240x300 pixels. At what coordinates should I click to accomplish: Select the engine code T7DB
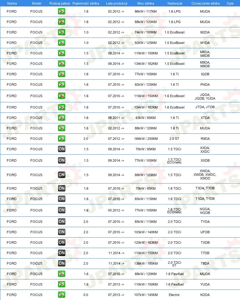point(205,253)
